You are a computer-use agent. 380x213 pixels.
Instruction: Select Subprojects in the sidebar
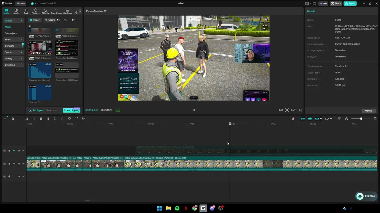pos(11,33)
